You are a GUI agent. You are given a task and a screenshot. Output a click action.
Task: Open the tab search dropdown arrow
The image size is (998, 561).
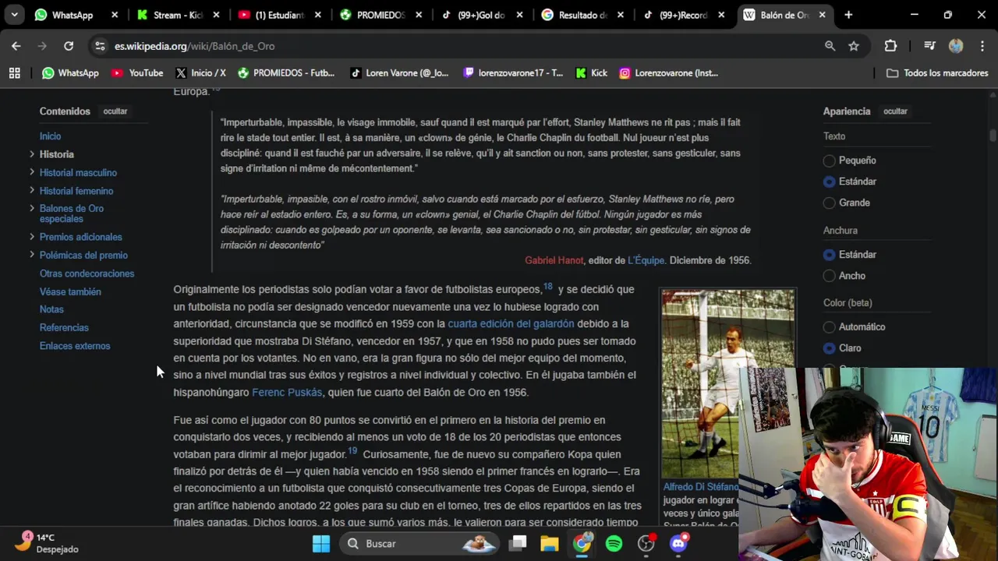tap(14, 15)
